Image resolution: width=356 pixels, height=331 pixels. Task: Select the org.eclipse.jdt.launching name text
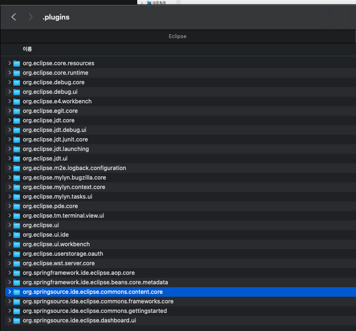pyautogui.click(x=56, y=149)
